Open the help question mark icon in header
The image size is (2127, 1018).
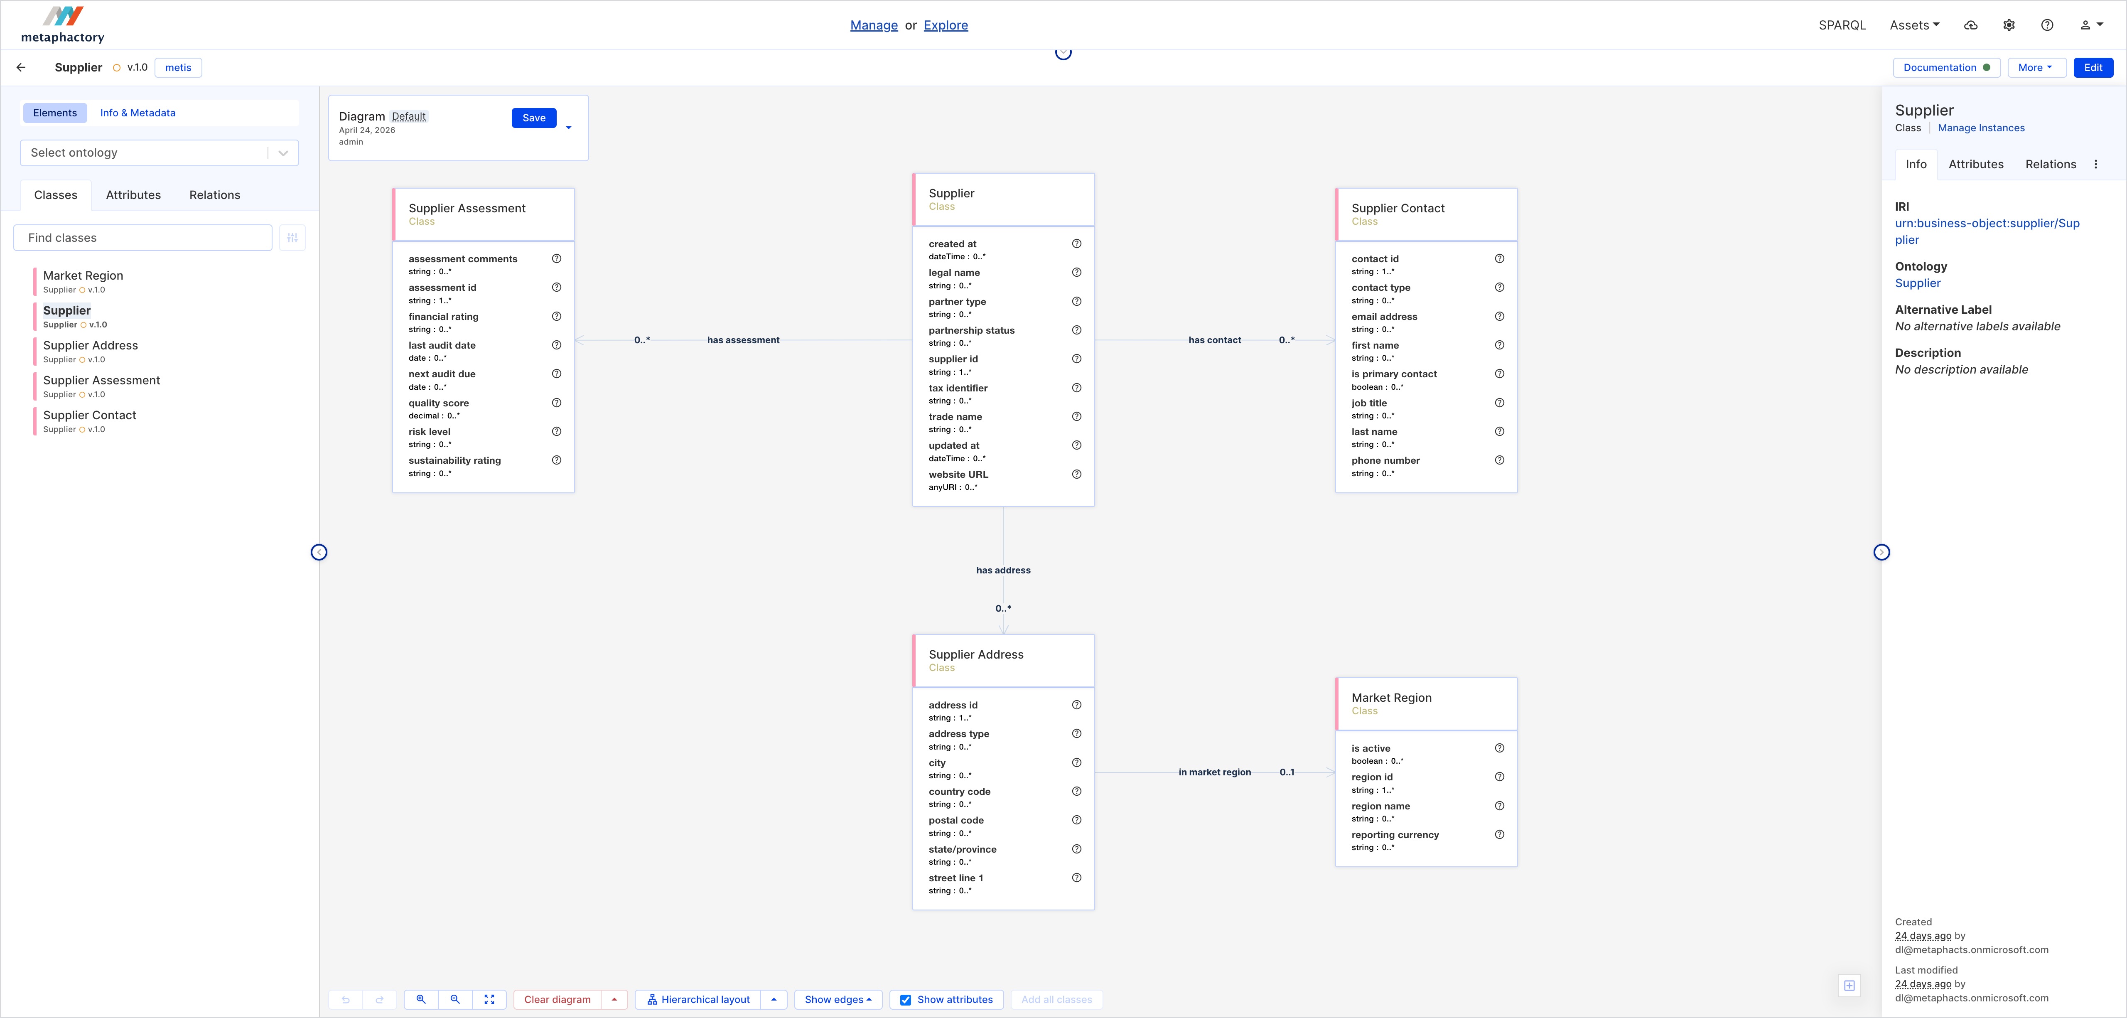[x=2047, y=26]
